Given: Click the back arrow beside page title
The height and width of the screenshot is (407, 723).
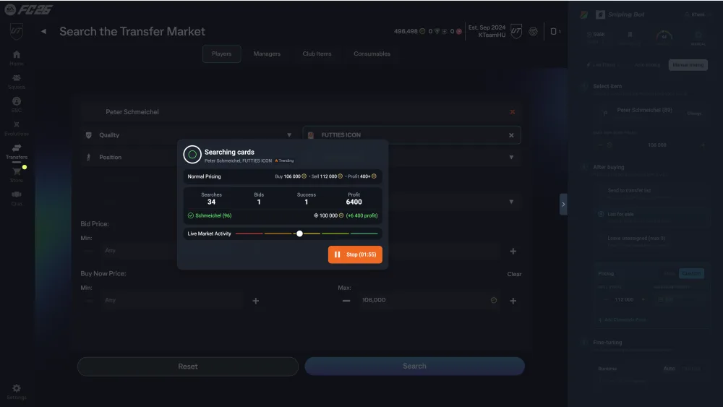Looking at the screenshot, I should tap(43, 31).
